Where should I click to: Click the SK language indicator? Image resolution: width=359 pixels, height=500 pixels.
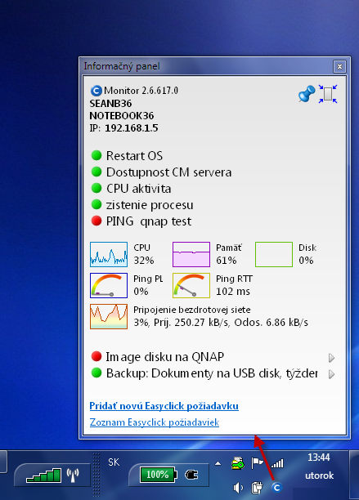click(x=114, y=462)
